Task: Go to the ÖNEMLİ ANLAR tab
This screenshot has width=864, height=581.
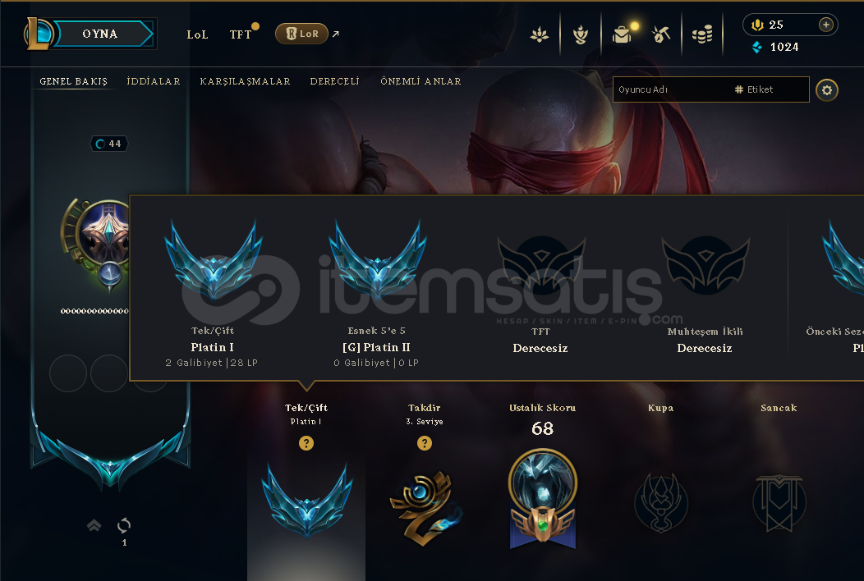Action: click(x=421, y=81)
